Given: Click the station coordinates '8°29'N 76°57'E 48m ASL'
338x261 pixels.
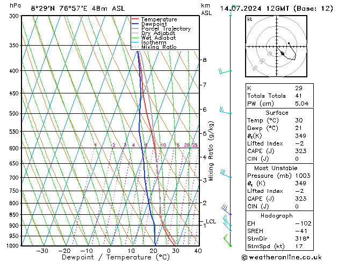Looking at the screenshot, I should [x=78, y=9].
